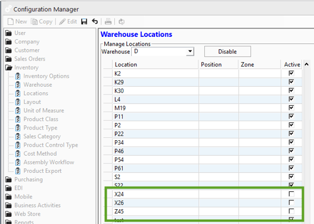Screen dimensions: 314x224
Task: Click the refresh toolbar icon
Action: [x=122, y=21]
